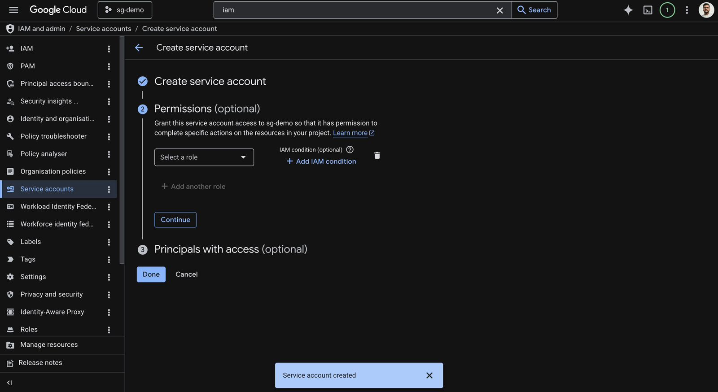Open more options for Identity-Aware Proxy
The image size is (718, 392).
109,313
